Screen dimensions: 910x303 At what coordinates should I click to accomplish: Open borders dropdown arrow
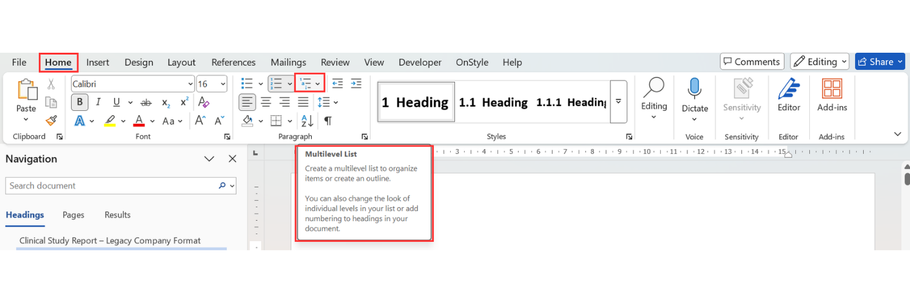(x=291, y=121)
